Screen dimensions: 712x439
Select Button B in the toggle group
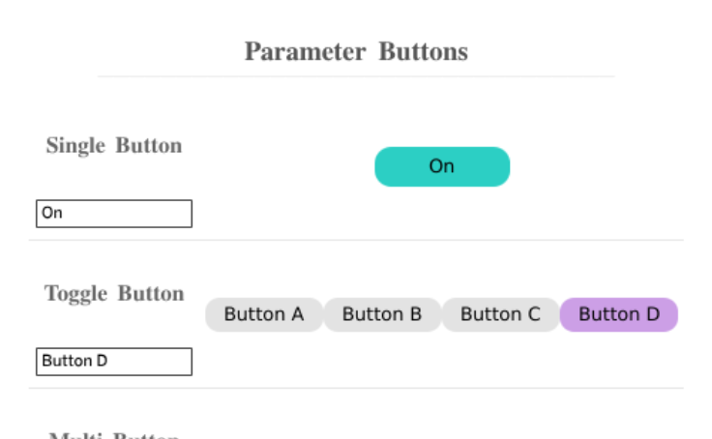click(x=382, y=314)
